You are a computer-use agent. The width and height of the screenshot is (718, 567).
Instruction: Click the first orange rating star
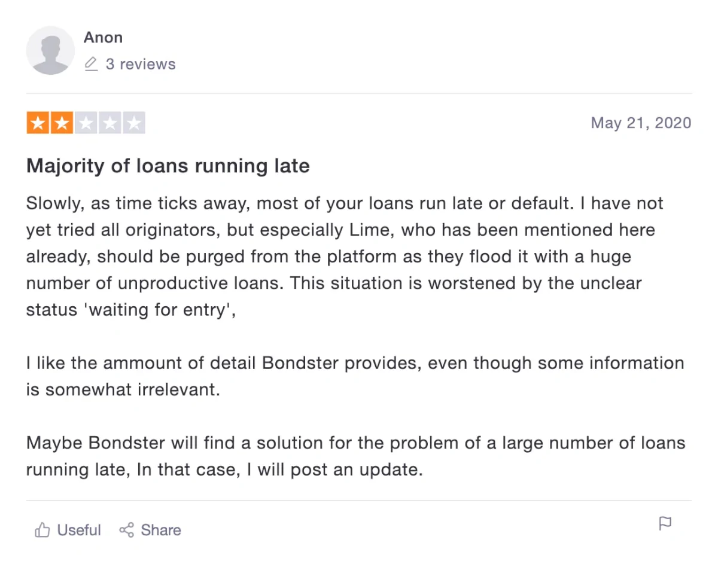(x=38, y=123)
